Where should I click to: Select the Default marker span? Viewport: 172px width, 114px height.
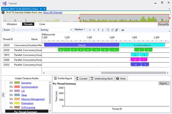[82, 45]
